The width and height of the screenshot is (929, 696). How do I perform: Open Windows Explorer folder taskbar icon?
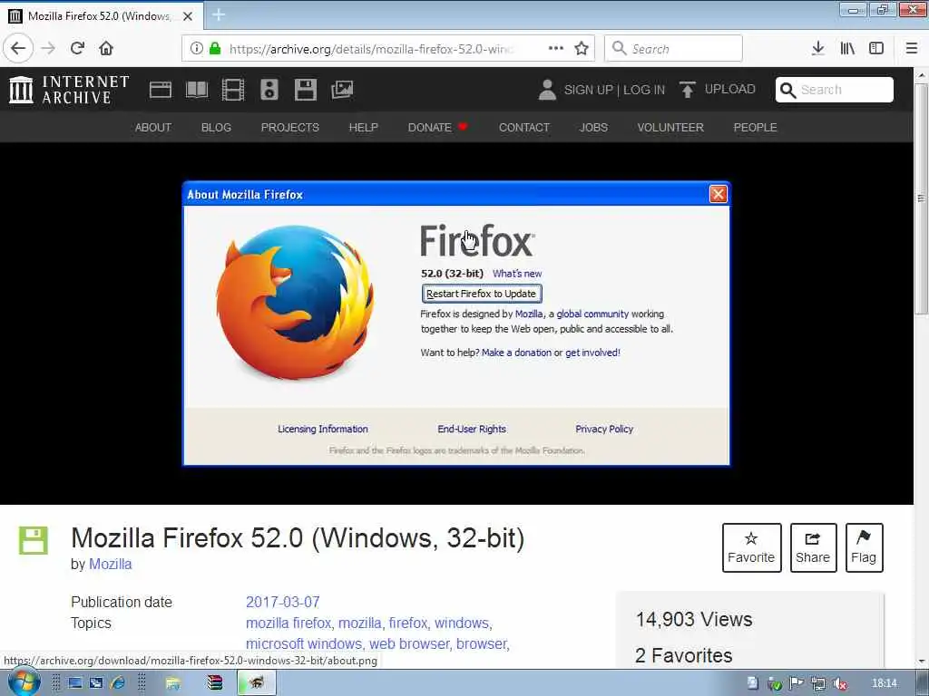coord(173,683)
